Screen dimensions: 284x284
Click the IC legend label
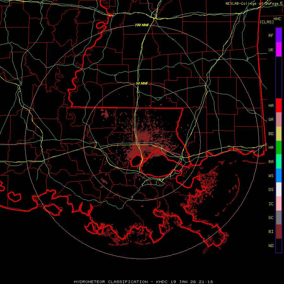(271, 204)
